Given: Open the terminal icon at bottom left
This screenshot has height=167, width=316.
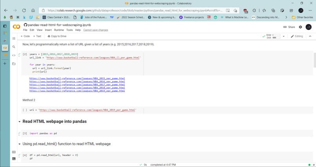Looking at the screenshot, I should [14, 158].
